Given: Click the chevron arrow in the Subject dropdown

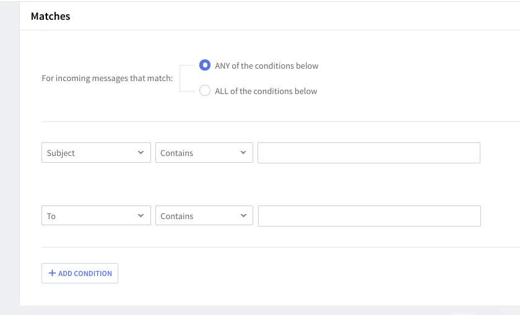Looking at the screenshot, I should [141, 152].
